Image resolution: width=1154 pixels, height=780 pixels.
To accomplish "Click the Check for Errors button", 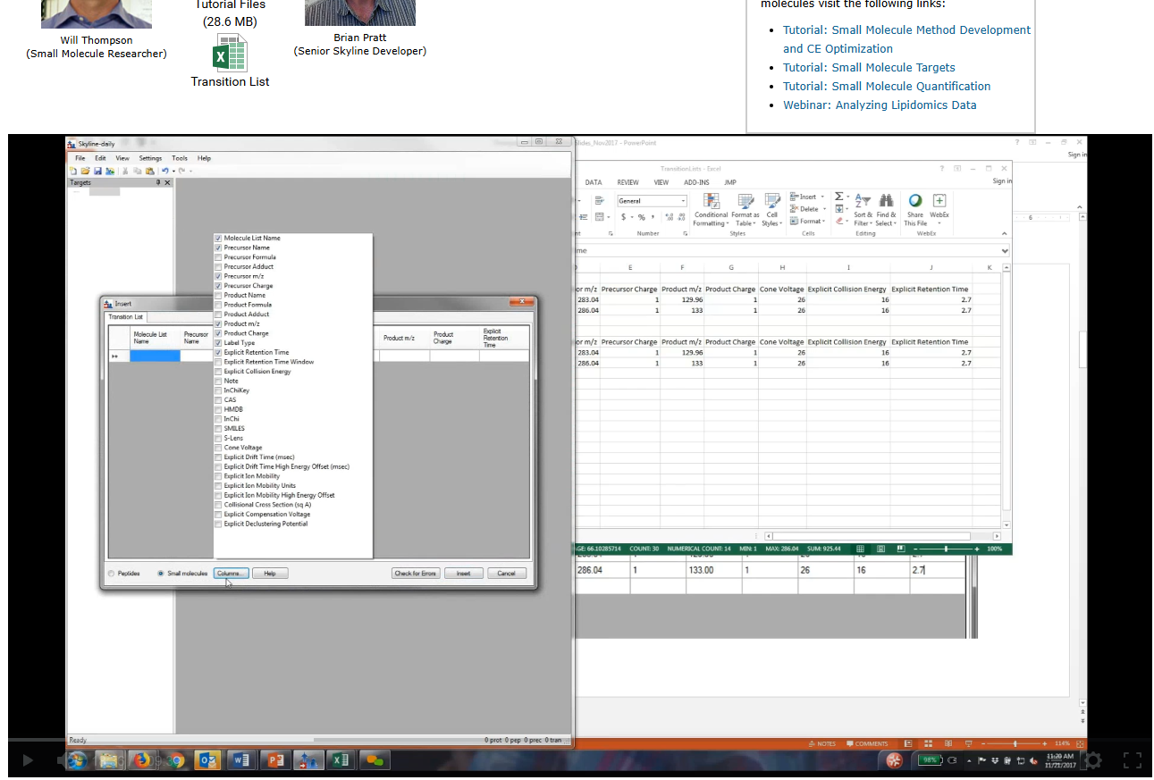I will pos(416,574).
